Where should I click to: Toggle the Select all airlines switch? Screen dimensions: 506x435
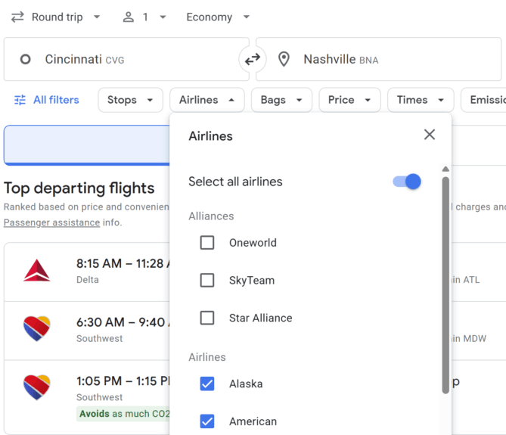407,182
